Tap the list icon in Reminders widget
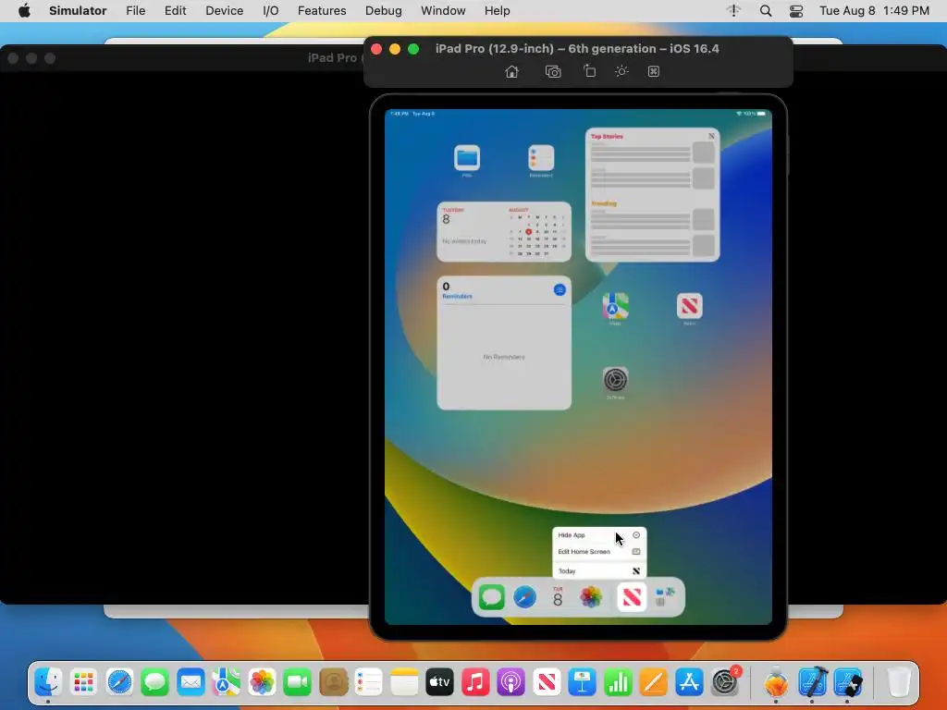947x710 pixels. point(560,289)
